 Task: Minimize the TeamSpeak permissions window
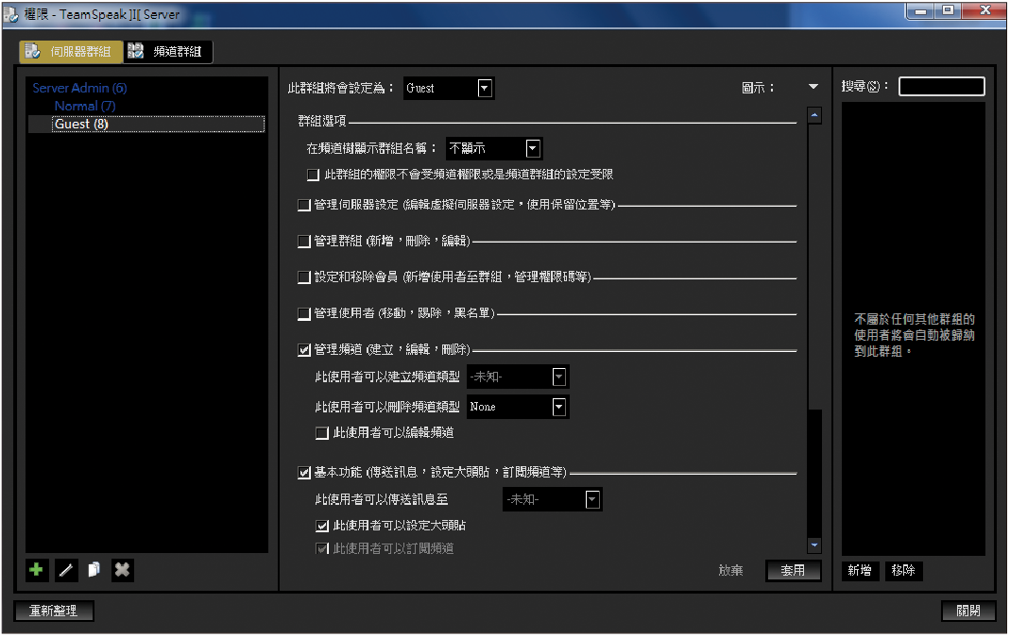point(920,11)
